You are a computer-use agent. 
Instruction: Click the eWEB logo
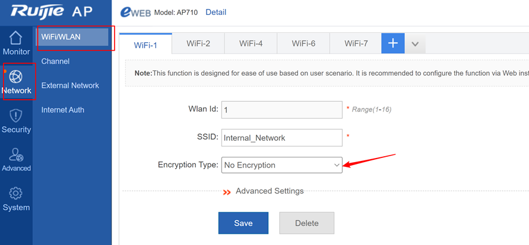136,13
